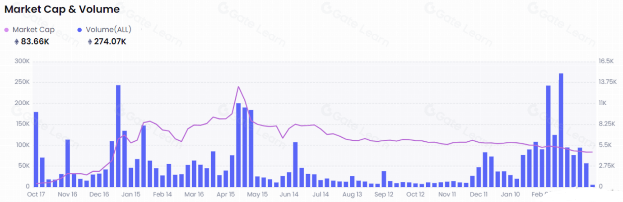Image resolution: width=623 pixels, height=202 pixels.
Task: Click the Sep 12 date label
Action: tap(384, 195)
